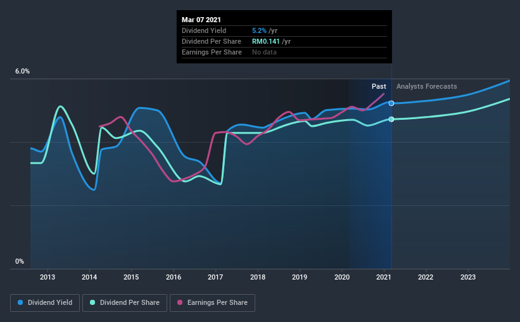Click the 2017 x-axis label
Screen dimensions: 520x322
pos(215,277)
